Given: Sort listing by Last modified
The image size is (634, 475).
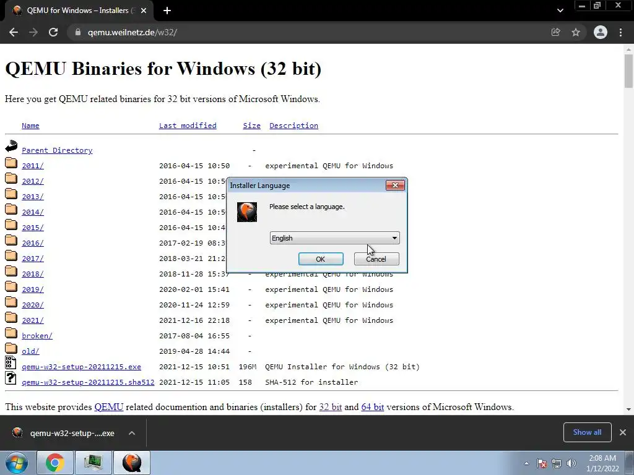Looking at the screenshot, I should click(188, 126).
